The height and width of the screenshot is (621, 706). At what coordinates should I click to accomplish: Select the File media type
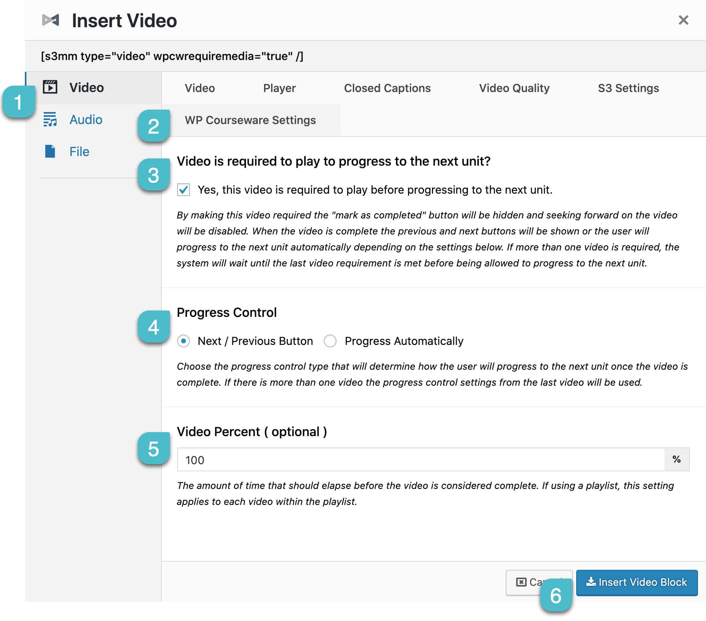(79, 152)
